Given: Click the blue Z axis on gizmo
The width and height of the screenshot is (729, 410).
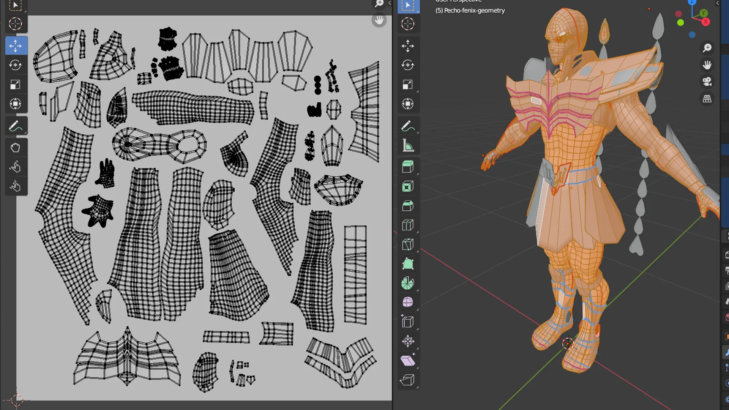Looking at the screenshot, I should 692,2.
